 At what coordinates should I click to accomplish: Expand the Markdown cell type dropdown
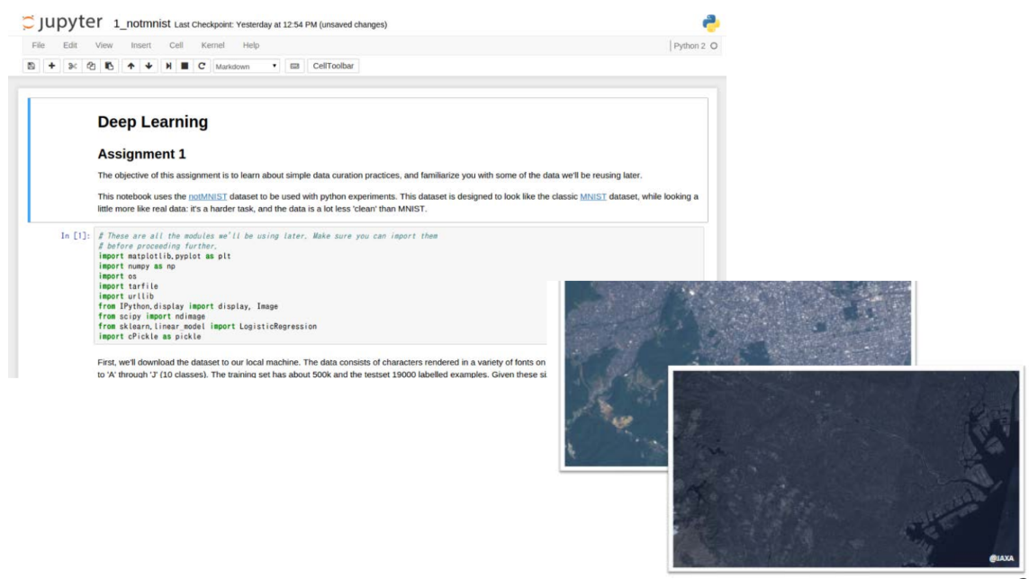[246, 67]
